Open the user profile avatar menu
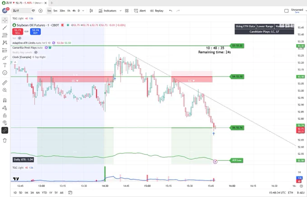 pos(5,10)
